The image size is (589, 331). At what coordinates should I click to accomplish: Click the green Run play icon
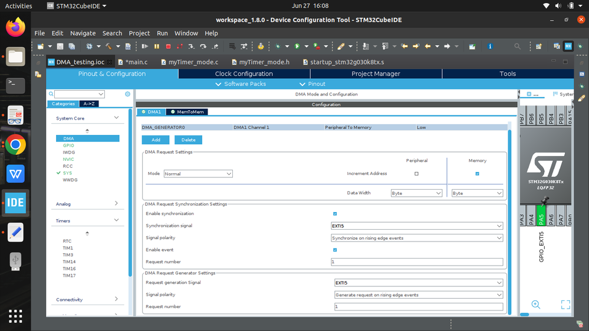click(297, 46)
